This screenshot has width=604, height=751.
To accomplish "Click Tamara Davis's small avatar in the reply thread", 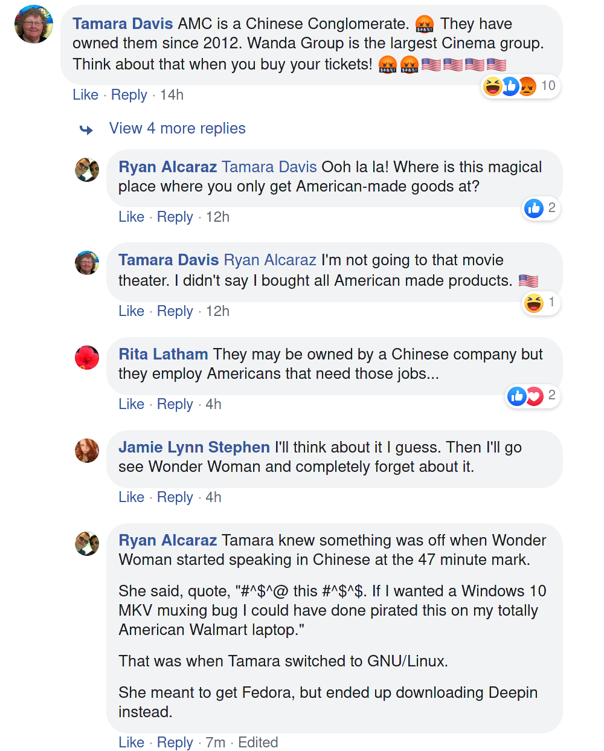I will pyautogui.click(x=87, y=263).
